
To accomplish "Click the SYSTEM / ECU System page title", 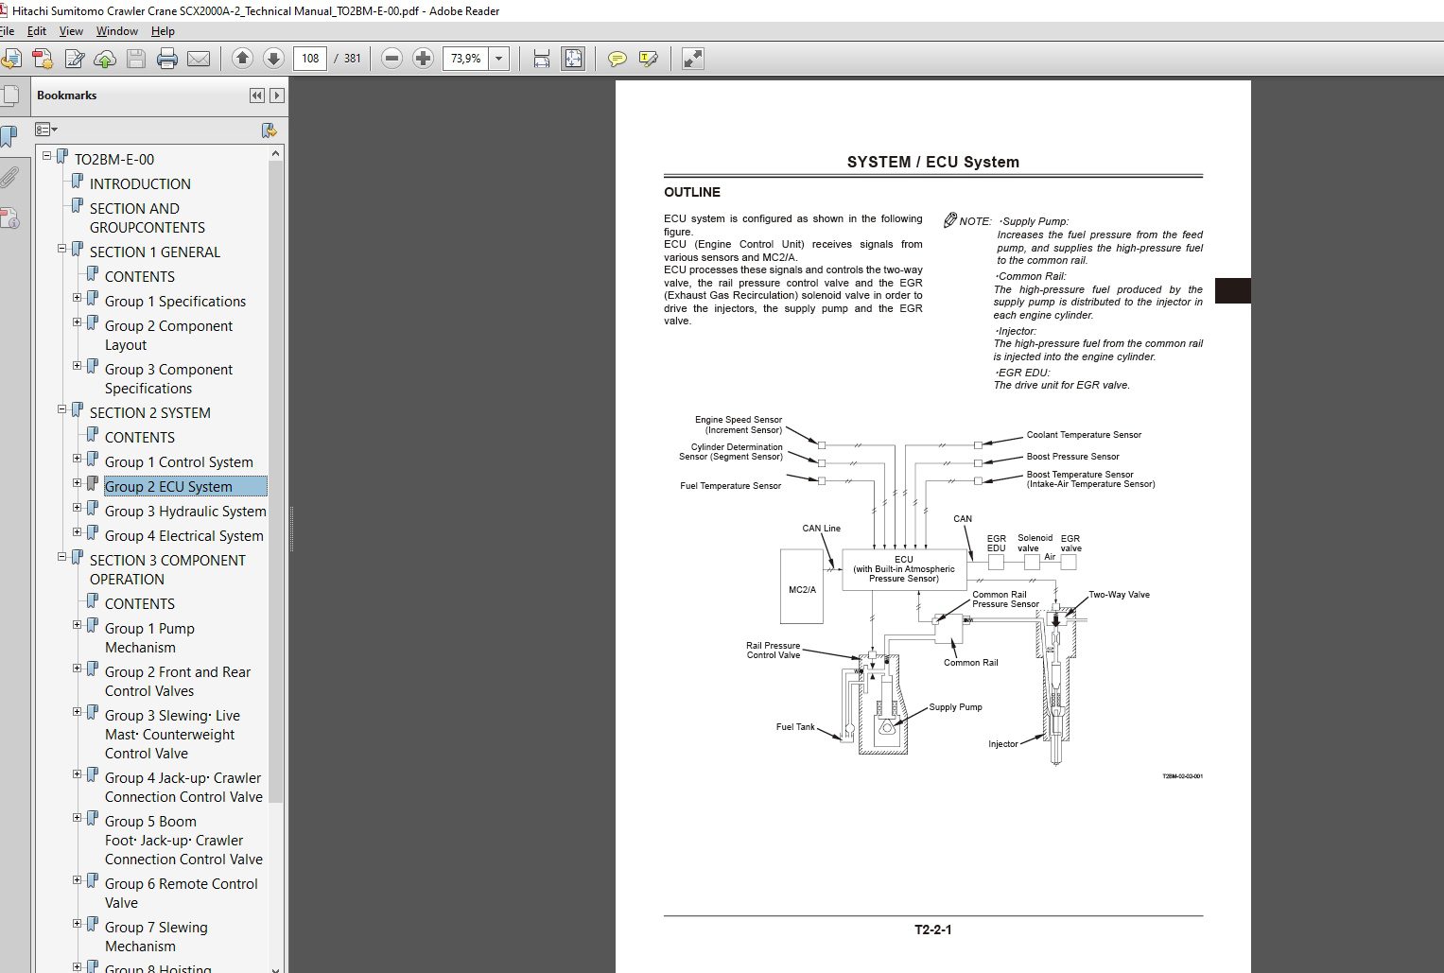I will [x=933, y=162].
